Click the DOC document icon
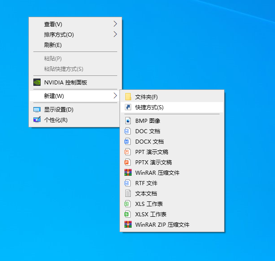The width and height of the screenshot is (275, 261). [128, 131]
